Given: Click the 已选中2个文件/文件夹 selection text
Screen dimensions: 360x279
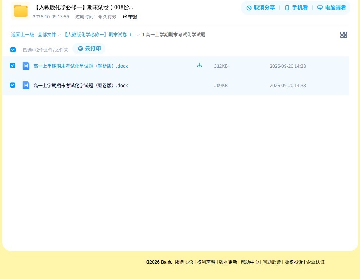Looking at the screenshot, I should pos(46,50).
